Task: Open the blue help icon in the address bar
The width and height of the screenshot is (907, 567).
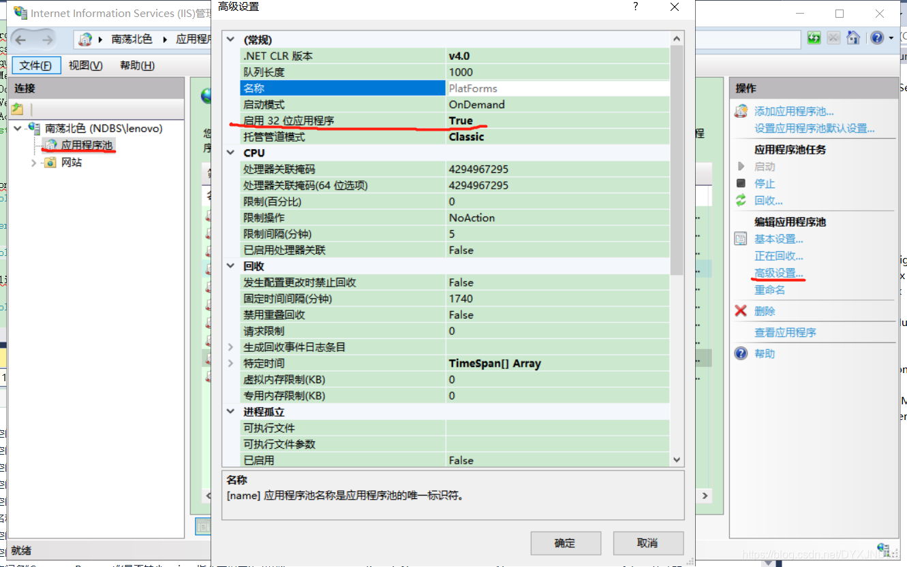Action: [877, 38]
